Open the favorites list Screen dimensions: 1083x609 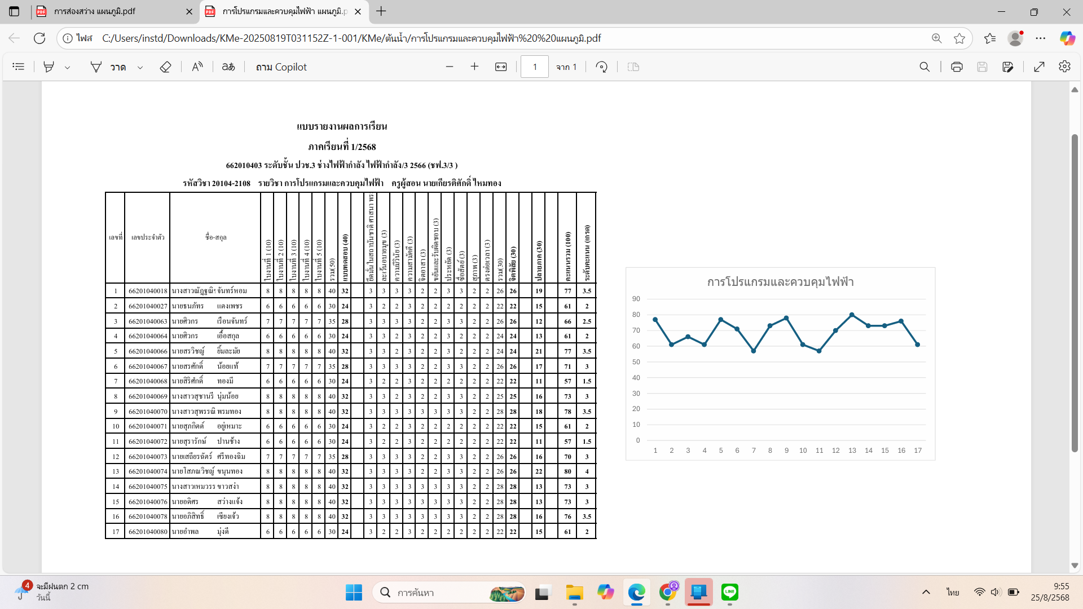coord(990,38)
